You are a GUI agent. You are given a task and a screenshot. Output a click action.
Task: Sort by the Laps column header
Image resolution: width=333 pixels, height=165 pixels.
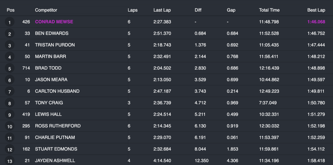click(x=133, y=10)
